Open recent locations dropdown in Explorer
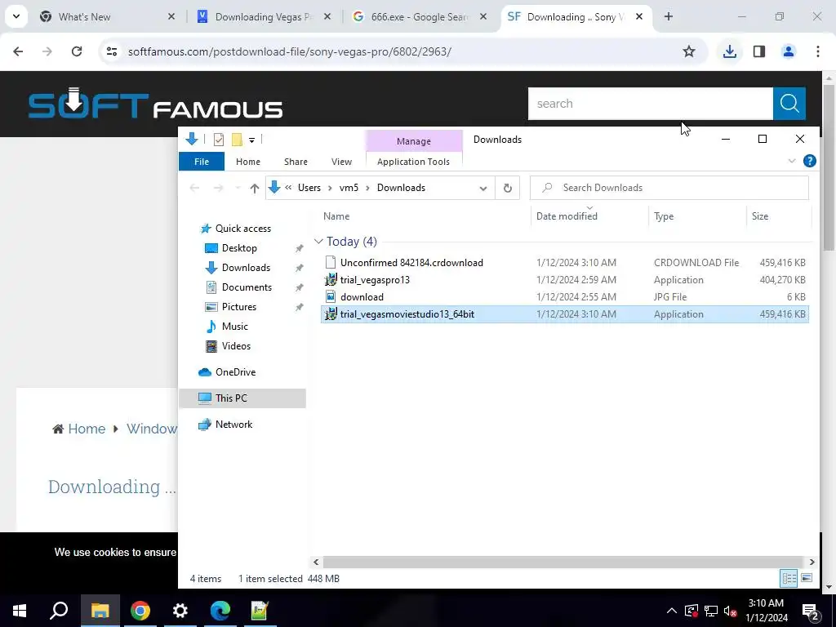 click(238, 189)
